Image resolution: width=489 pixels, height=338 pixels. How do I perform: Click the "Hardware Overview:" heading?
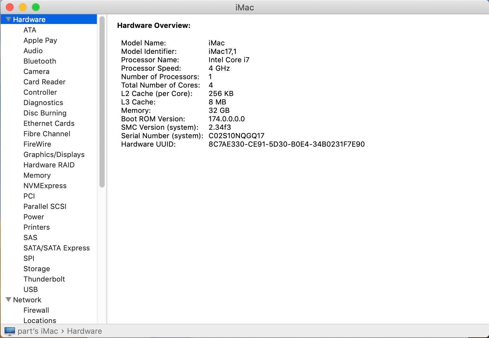pyautogui.click(x=154, y=26)
